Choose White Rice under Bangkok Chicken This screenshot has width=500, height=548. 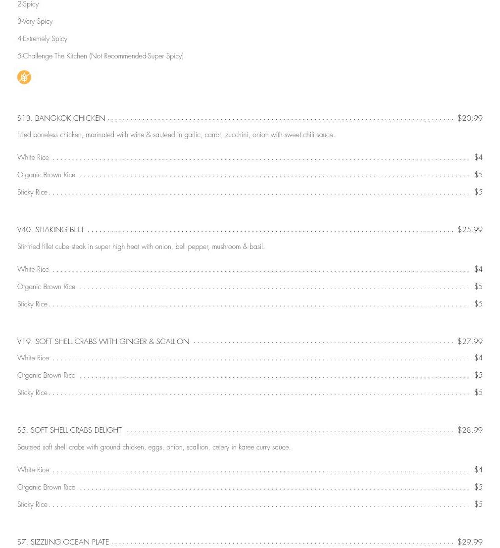click(x=33, y=158)
